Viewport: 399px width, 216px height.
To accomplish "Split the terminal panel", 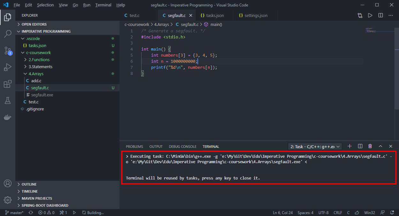I will tap(360, 146).
